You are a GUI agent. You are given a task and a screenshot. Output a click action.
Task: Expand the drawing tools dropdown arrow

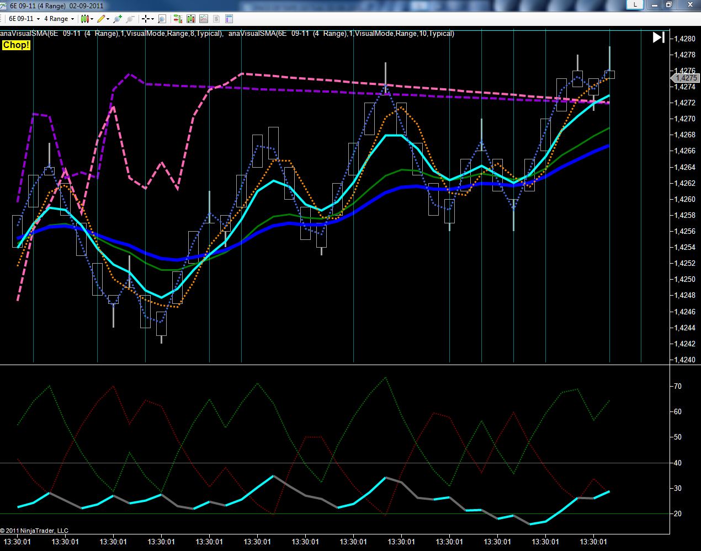(108, 19)
